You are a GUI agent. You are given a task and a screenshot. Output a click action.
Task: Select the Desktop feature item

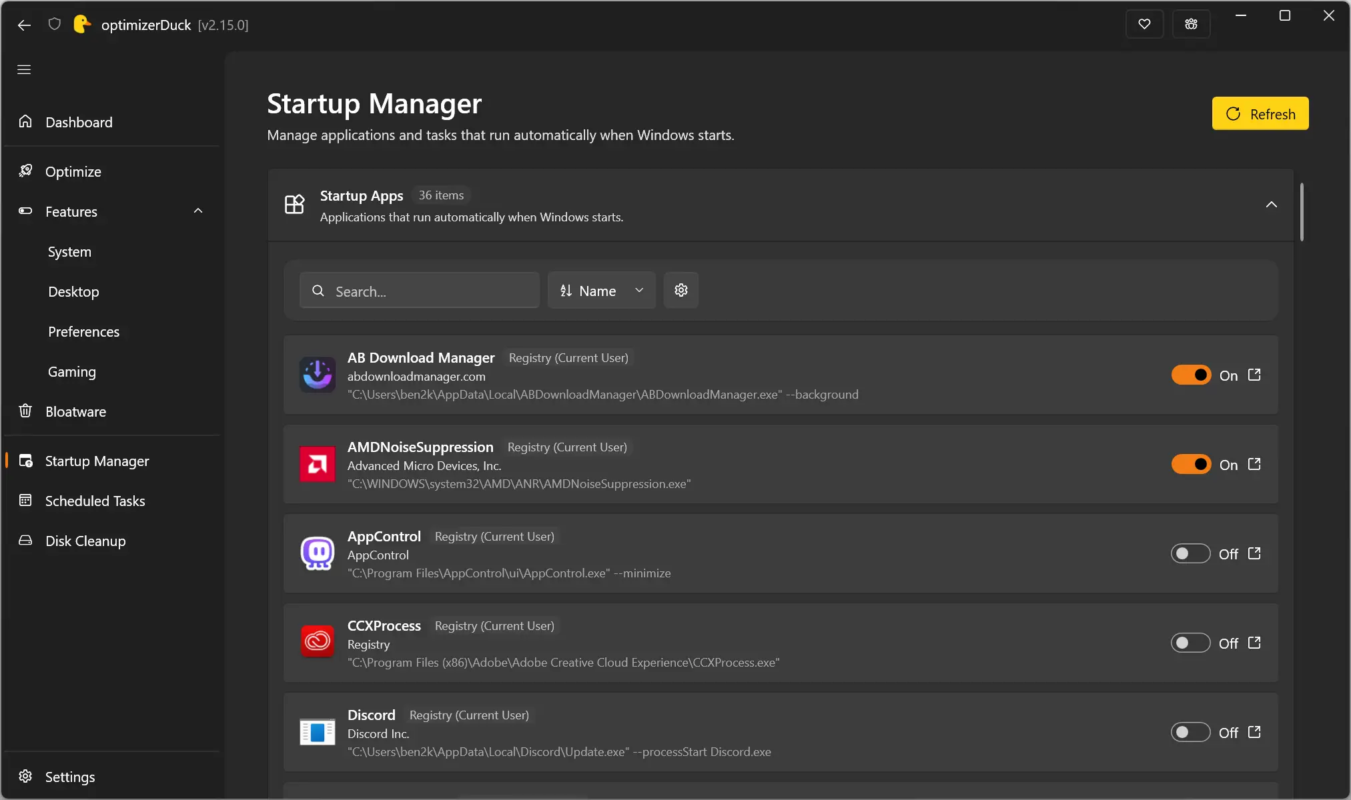(112, 291)
